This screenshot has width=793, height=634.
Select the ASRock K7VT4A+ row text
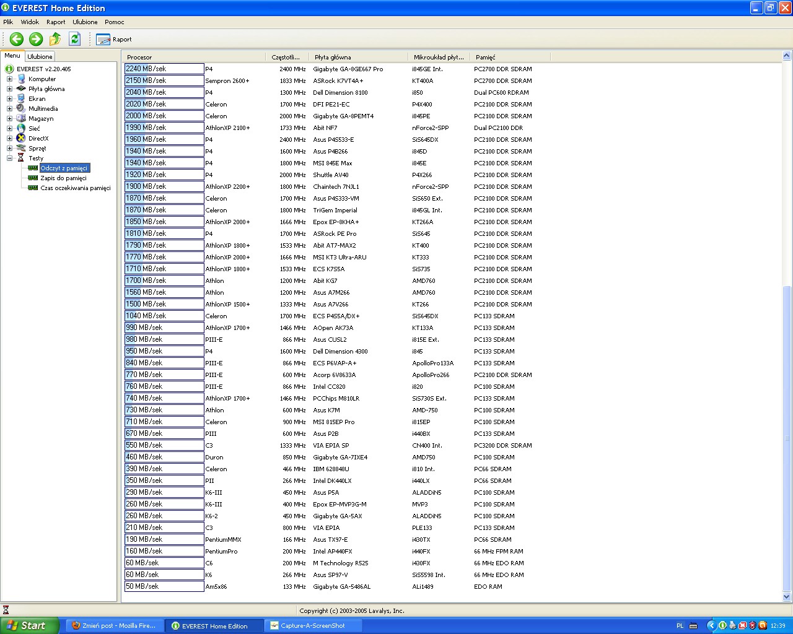[x=338, y=80]
